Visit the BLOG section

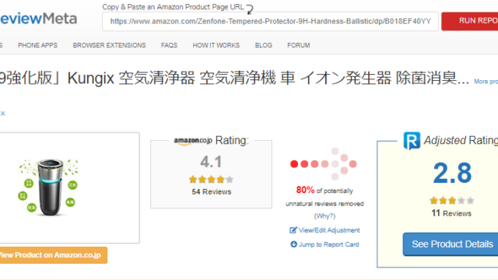264,45
